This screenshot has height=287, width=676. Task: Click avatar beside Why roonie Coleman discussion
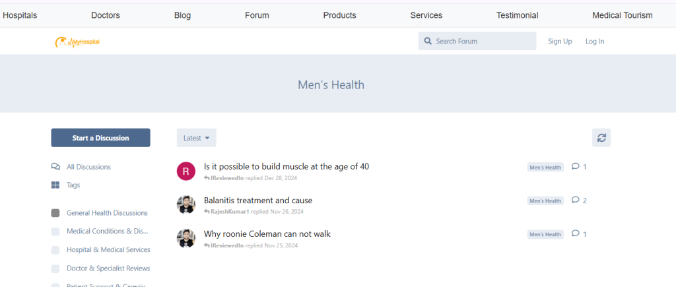coord(186,238)
